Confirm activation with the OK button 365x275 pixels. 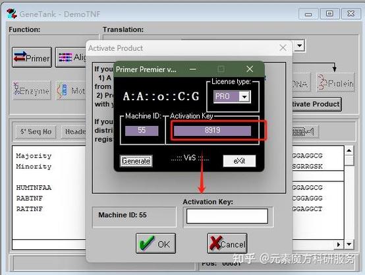coord(155,243)
